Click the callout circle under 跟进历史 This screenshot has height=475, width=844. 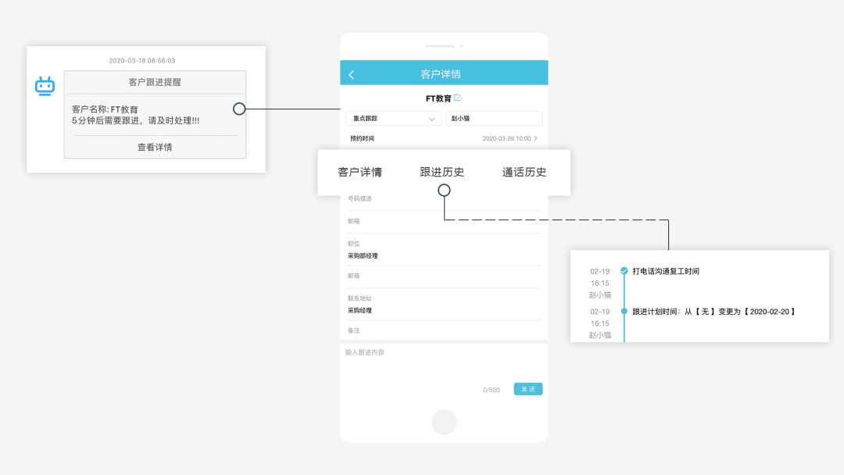pos(444,190)
